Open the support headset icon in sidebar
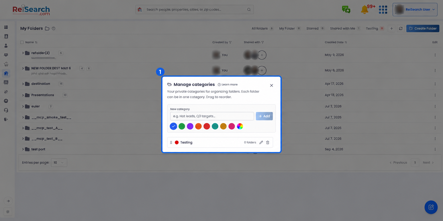The width and height of the screenshot is (443, 221). pos(6,110)
